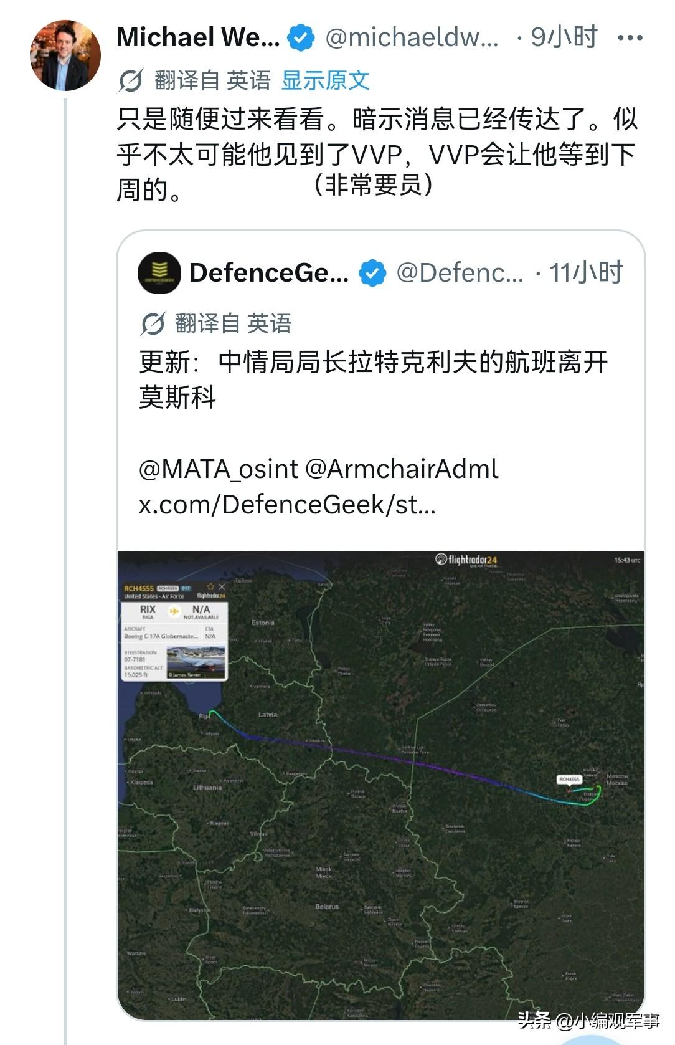Screen dimensions: 675x1045
Task: Open Michael We... profile avatar photo
Action: point(65,55)
